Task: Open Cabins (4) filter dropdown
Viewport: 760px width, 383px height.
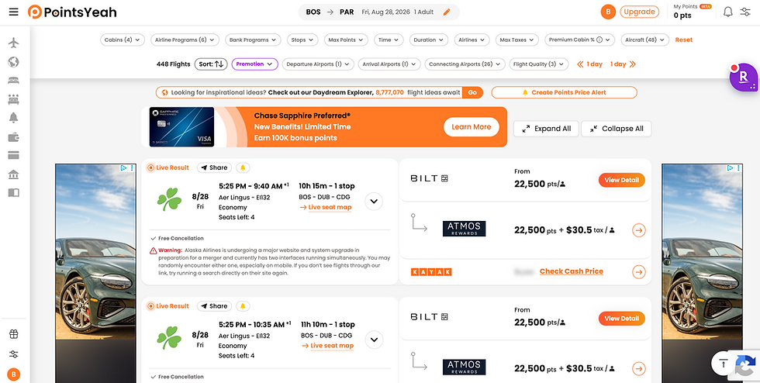Action: tap(123, 40)
